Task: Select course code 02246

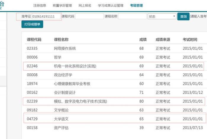Action: click(32, 66)
